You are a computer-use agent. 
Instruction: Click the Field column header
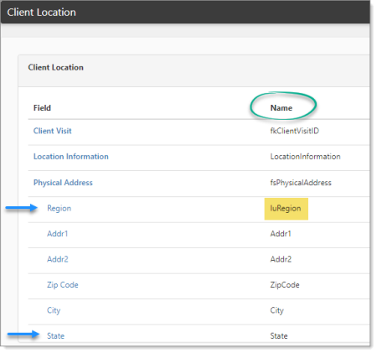[42, 108]
